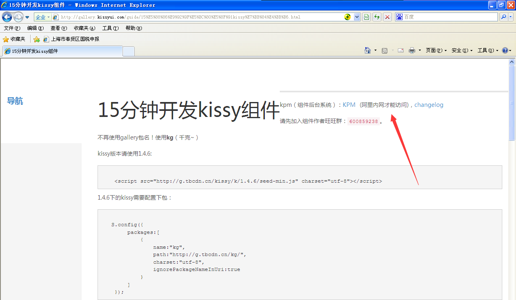Click the path:"http://g.tbcdn.cn/kg/" code line
Image resolution: width=516 pixels, height=300 pixels.
click(200, 254)
